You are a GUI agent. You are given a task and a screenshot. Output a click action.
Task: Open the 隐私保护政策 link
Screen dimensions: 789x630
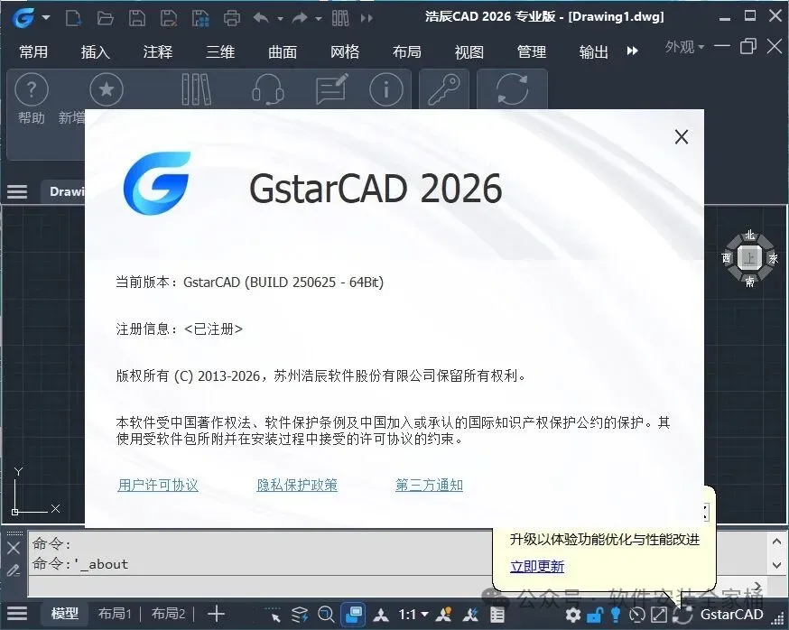tap(297, 485)
